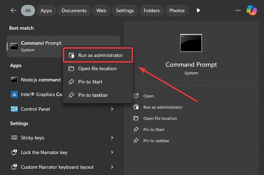
Task: Choose Run as administrator in context menu
Action: pos(98,55)
